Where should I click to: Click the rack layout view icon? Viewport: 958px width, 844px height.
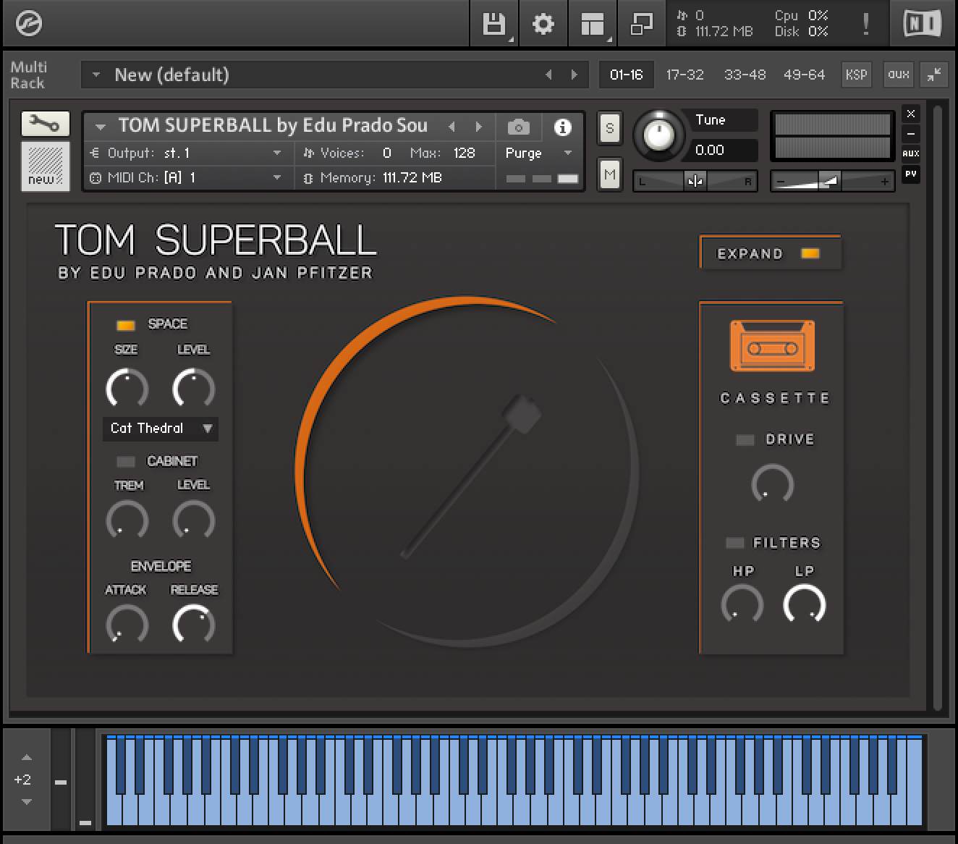[593, 25]
